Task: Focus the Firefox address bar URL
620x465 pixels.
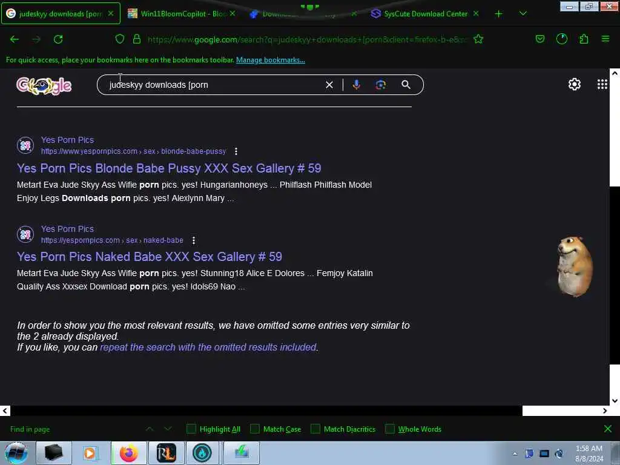Action: (x=307, y=39)
